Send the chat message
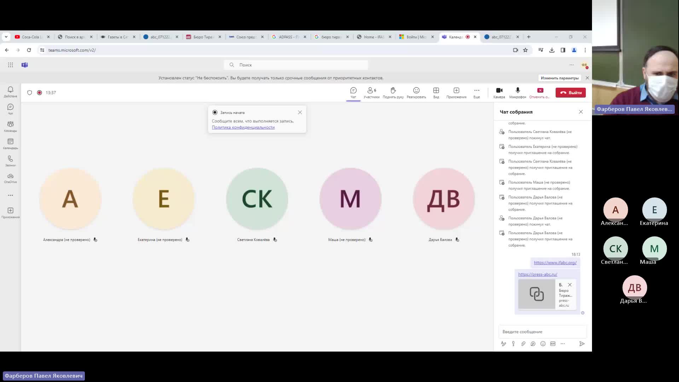This screenshot has width=679, height=382. [x=582, y=344]
